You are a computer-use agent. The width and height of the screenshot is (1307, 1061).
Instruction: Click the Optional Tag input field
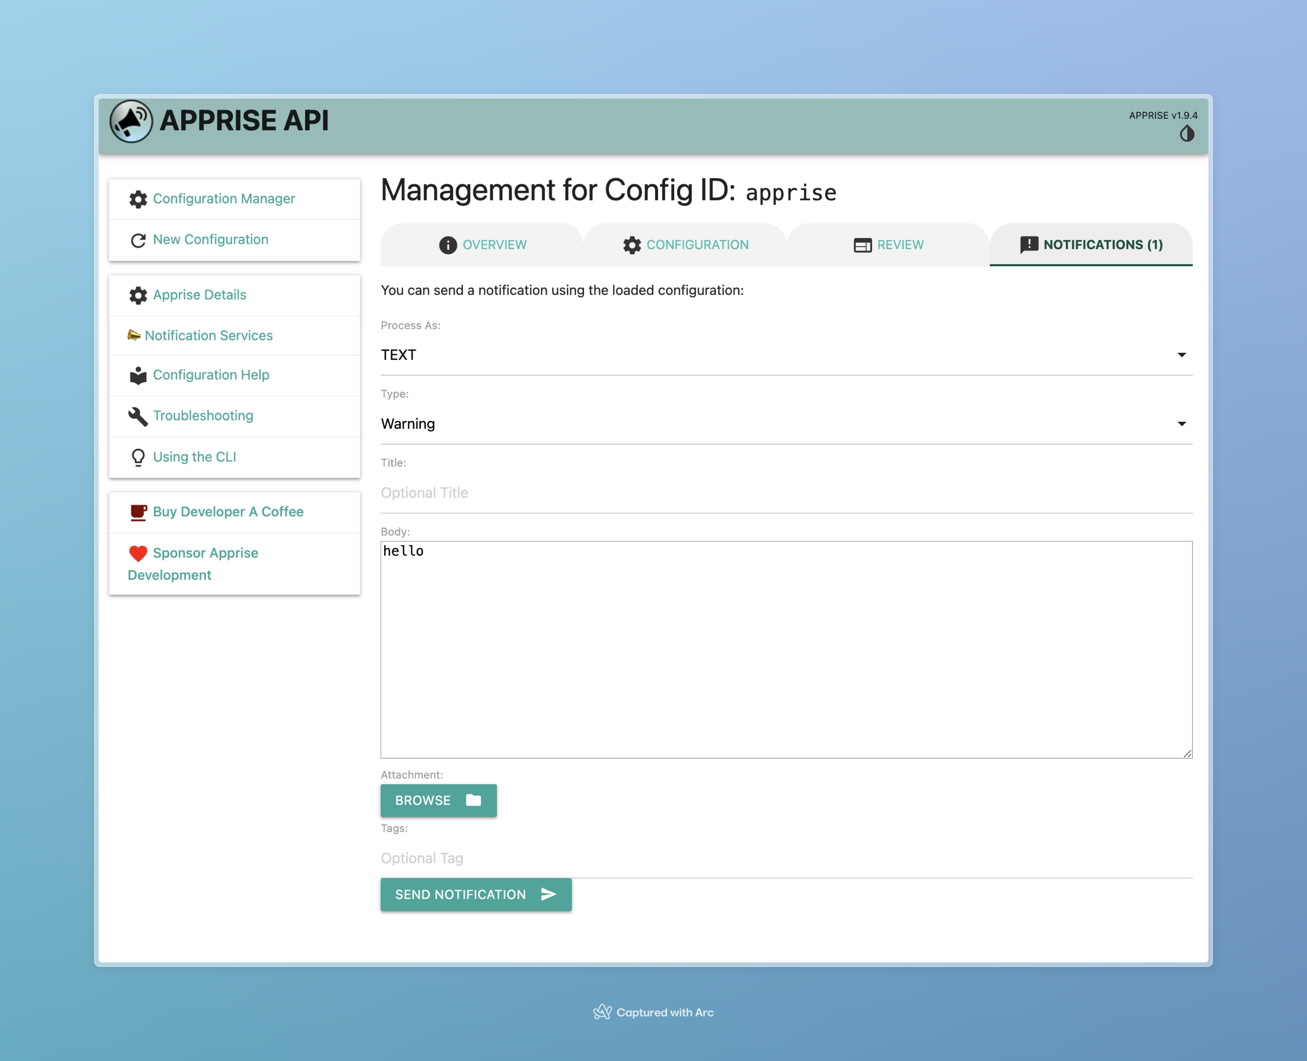(786, 859)
